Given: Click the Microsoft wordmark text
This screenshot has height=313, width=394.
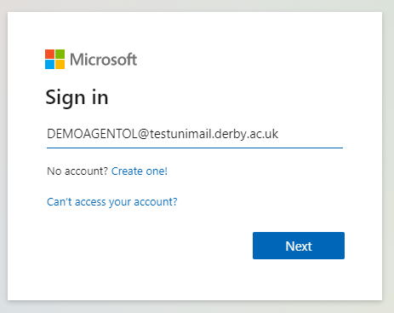Looking at the screenshot, I should (104, 60).
